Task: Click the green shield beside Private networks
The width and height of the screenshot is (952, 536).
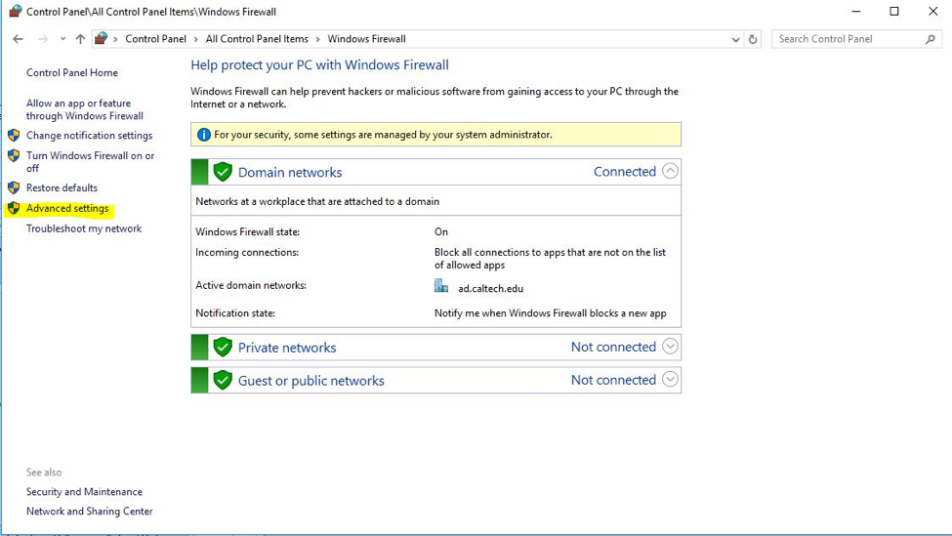Action: tap(223, 348)
